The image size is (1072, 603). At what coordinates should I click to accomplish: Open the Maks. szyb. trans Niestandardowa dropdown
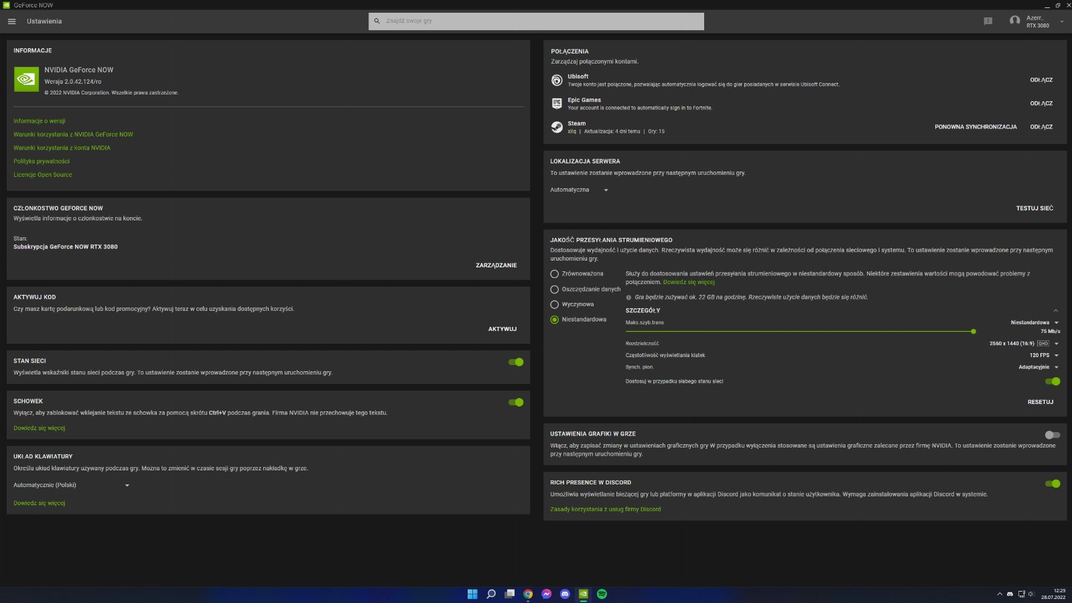pos(1034,323)
